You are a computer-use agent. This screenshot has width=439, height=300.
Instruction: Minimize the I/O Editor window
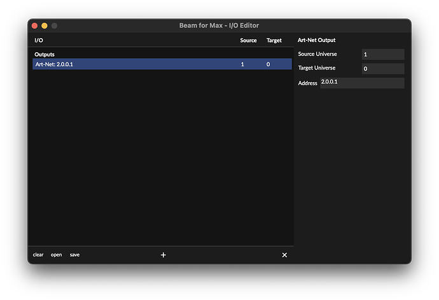(x=45, y=25)
